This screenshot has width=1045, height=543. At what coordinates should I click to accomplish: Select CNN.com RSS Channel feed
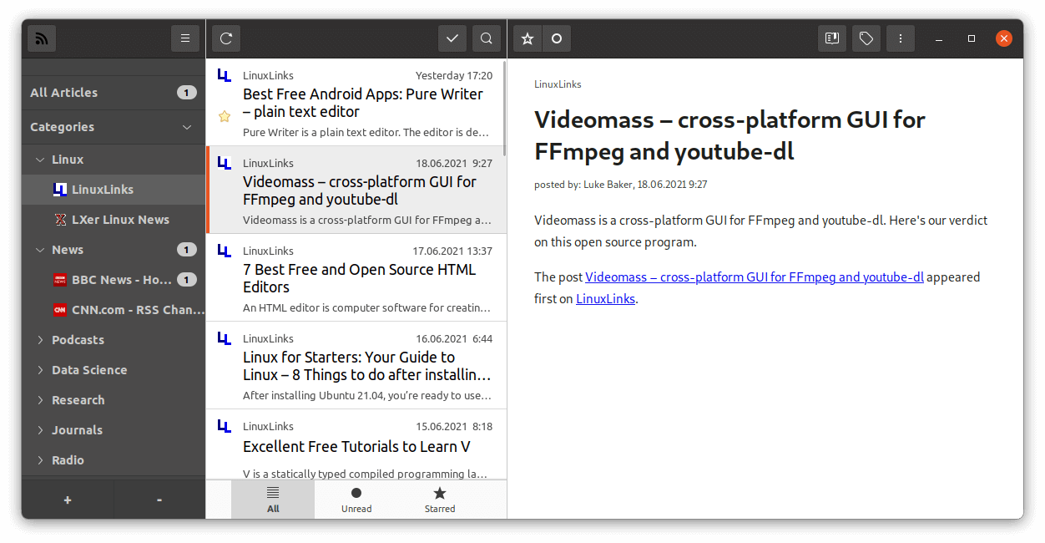114,310
